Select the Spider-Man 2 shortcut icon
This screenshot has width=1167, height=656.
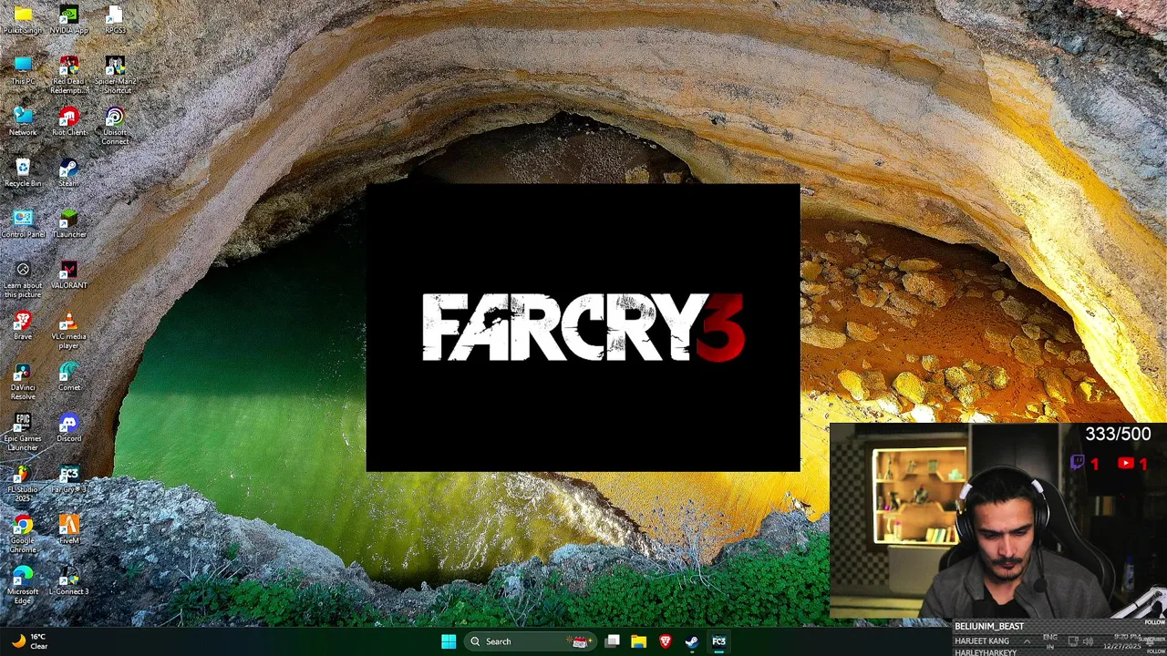[x=115, y=75]
